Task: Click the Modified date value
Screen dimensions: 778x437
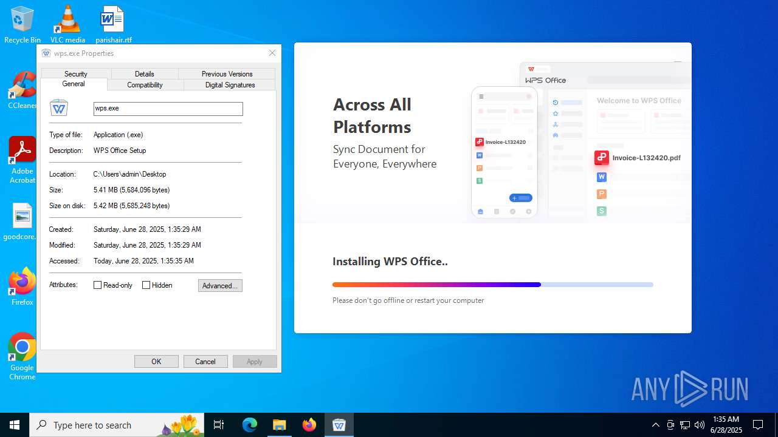Action: coord(147,245)
